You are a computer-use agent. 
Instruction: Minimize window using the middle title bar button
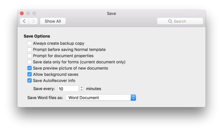(x=28, y=13)
